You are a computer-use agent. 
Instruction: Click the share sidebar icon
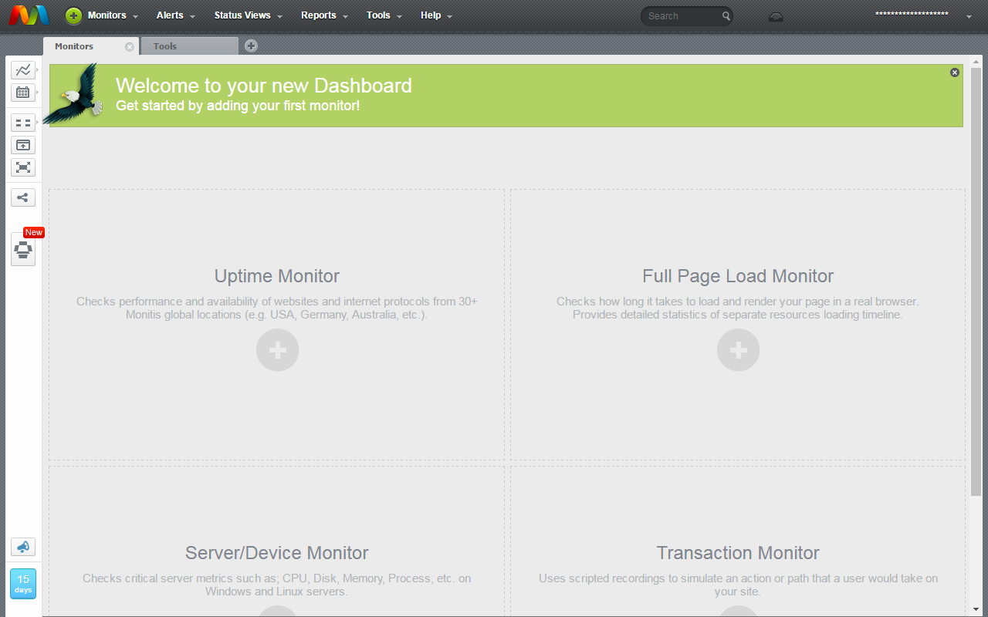[x=23, y=198]
